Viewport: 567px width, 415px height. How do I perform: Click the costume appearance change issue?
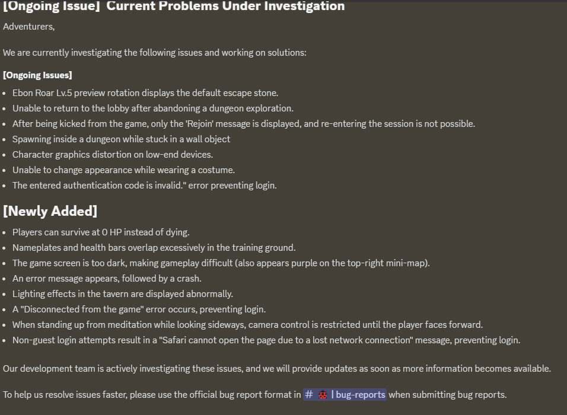point(124,170)
